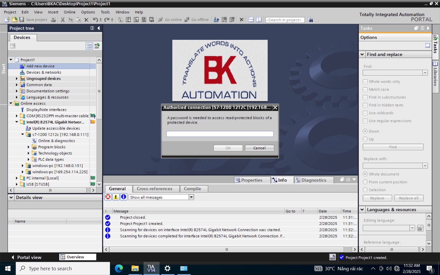Click Add new device in project tree
Image resolution: width=440 pixels, height=275 pixels.
[40, 66]
